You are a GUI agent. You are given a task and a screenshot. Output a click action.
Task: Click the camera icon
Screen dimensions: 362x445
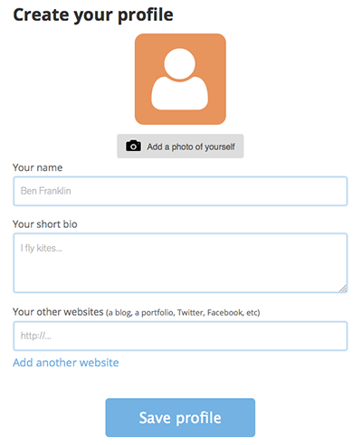pyautogui.click(x=133, y=146)
